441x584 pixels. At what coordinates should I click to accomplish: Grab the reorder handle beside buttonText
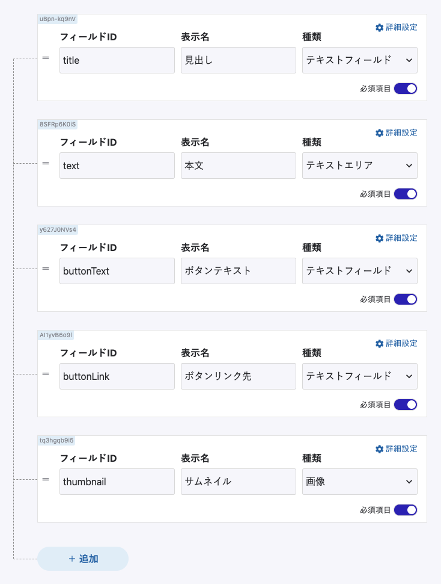pyautogui.click(x=46, y=269)
